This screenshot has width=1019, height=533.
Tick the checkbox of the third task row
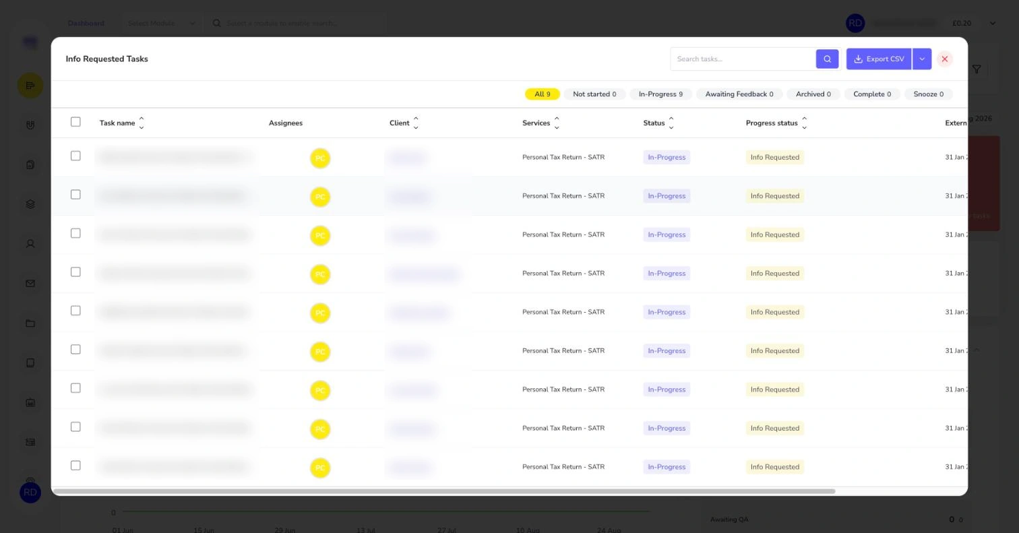point(75,233)
